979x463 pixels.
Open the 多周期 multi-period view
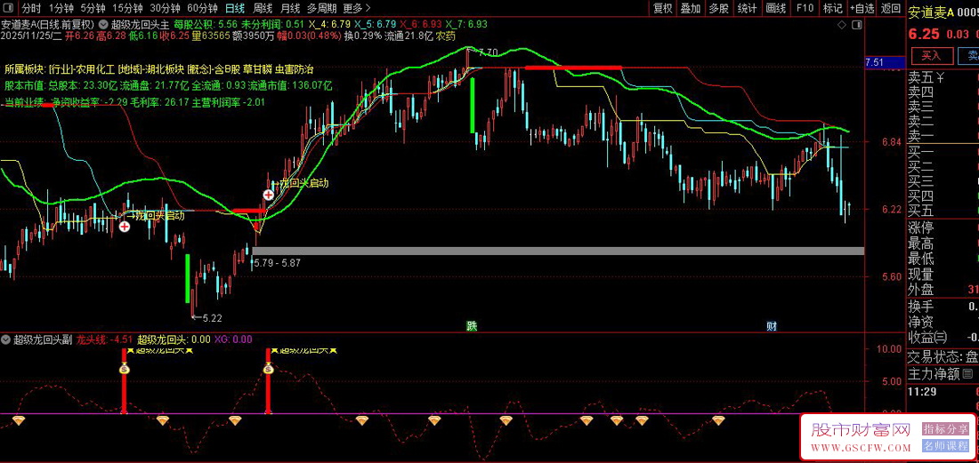click(321, 8)
